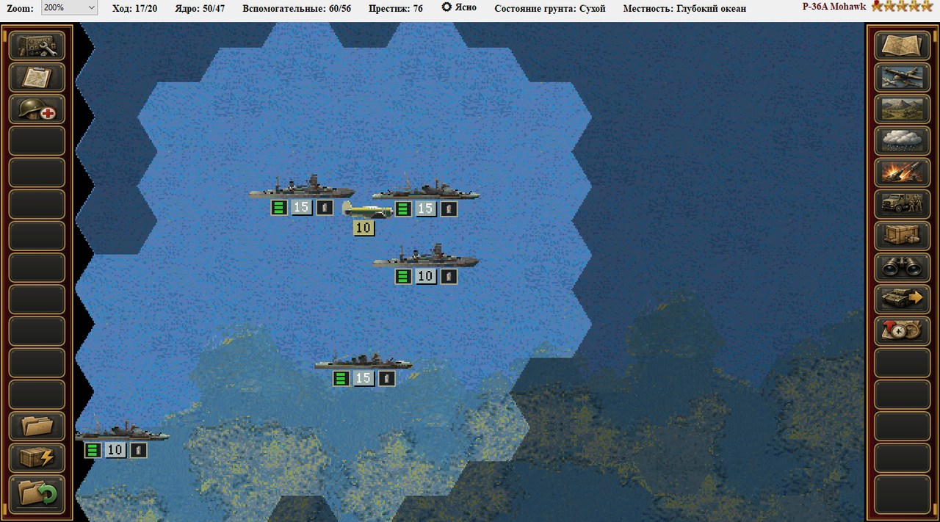Image resolution: width=940 pixels, height=522 pixels.
Task: Select the lone strength 15 warship near the coast
Action: 364,360
